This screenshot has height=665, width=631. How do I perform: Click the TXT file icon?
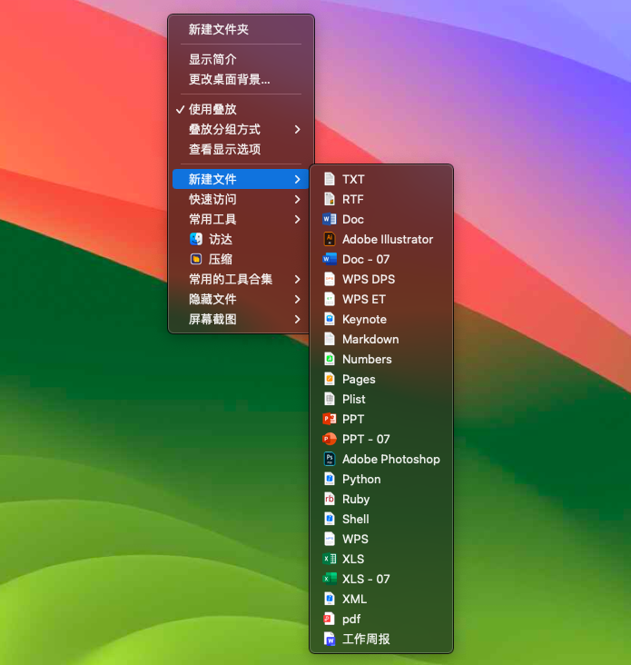(x=330, y=179)
